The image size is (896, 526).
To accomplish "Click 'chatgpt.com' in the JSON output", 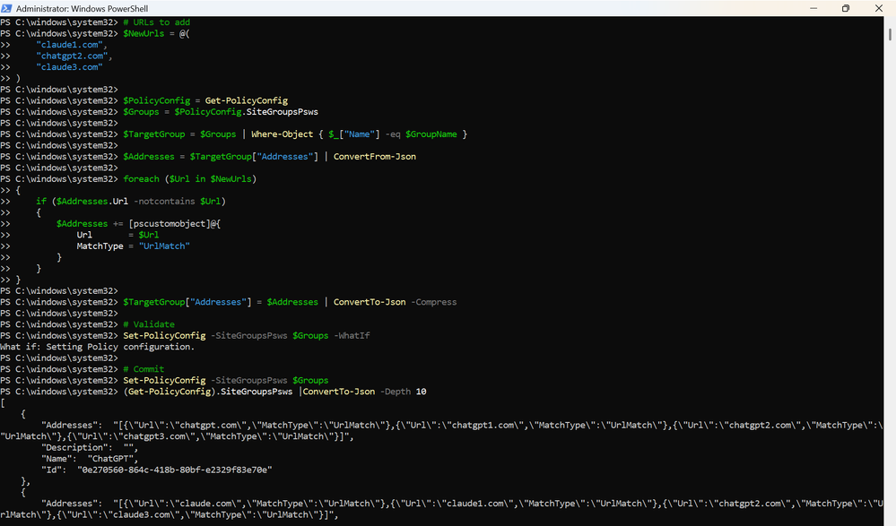I will [x=208, y=425].
